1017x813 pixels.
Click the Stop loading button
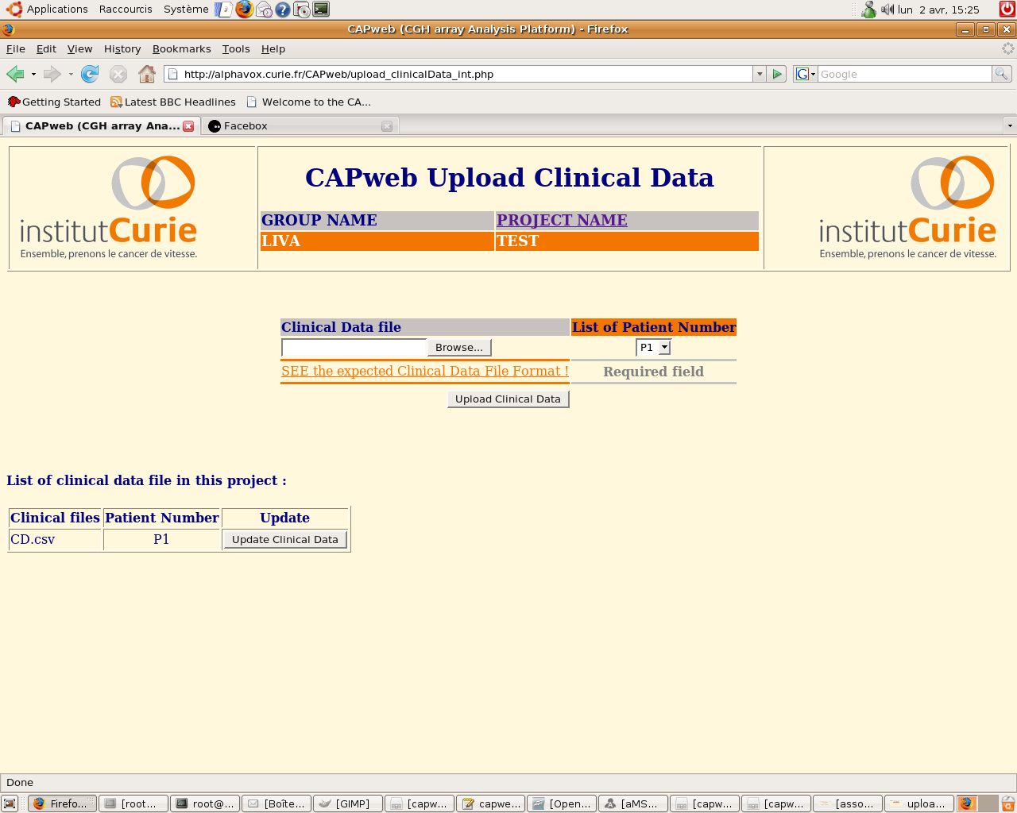(x=118, y=74)
